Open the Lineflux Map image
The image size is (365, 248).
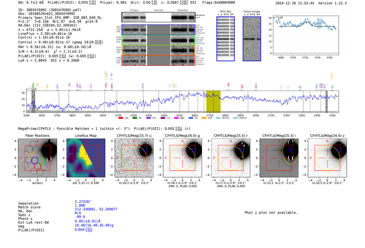pyautogui.click(x=86, y=158)
